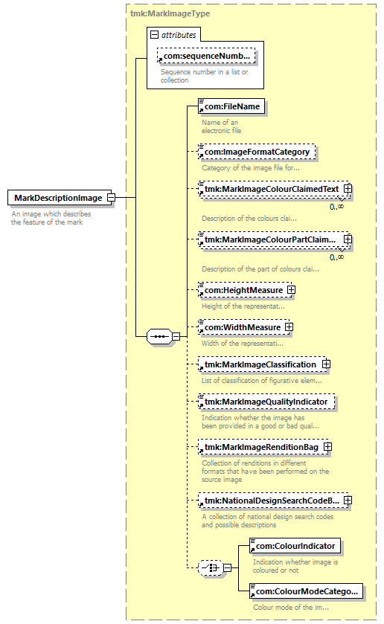Select the com:FileName element
Viewport: 384px width, 624px height.
point(231,106)
